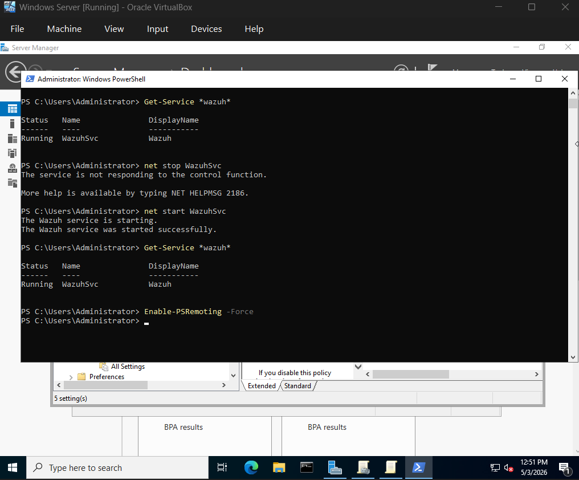Switch to PowerShell via taskbar icon
The image size is (579, 480).
(x=419, y=468)
